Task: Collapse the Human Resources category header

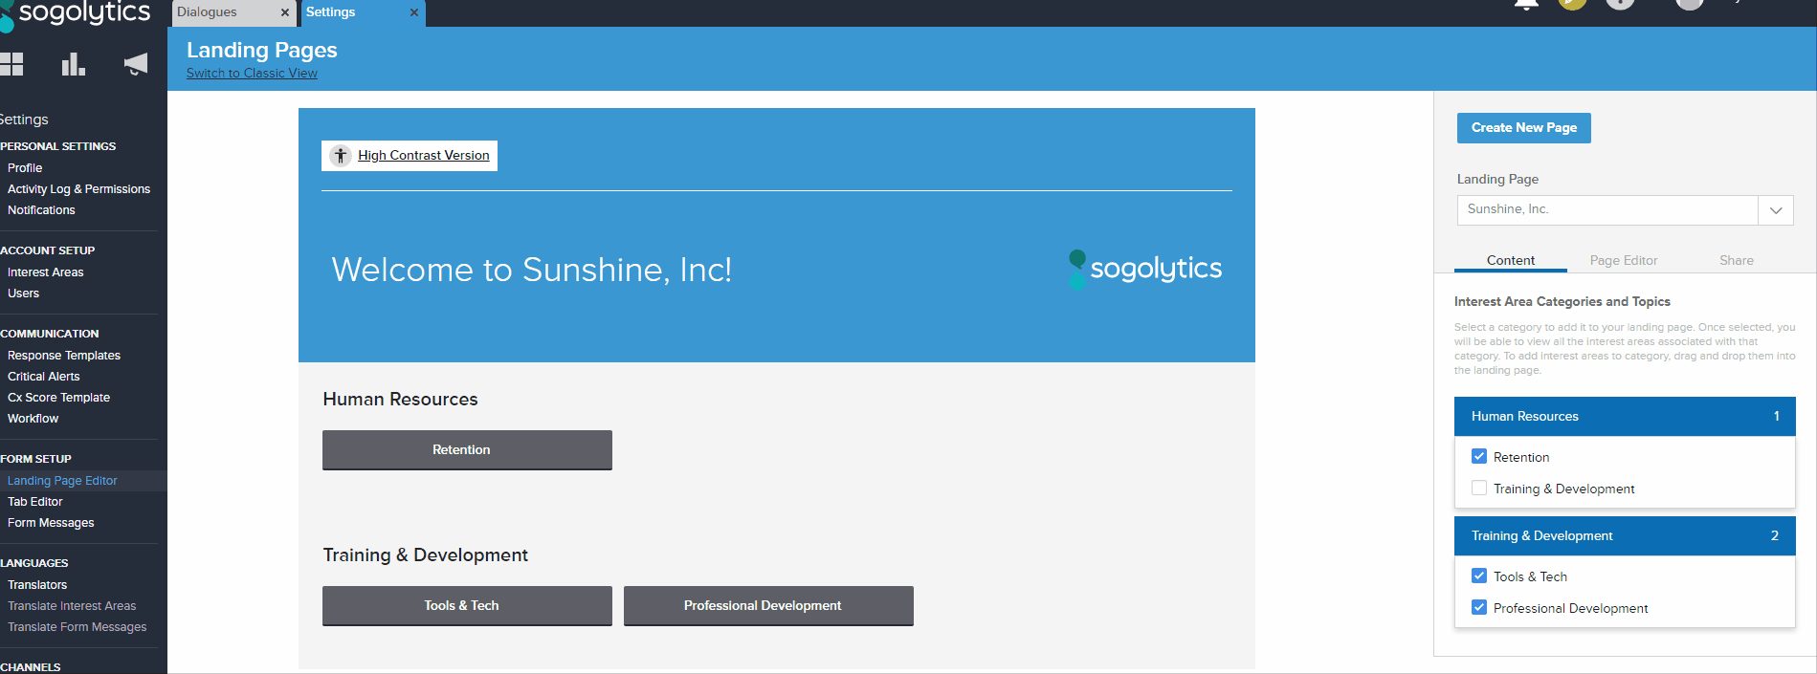Action: click(1624, 417)
